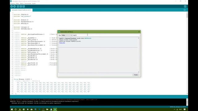Click the Save sketch toolbar icon
Screen dimensions: 198x111
click(x=24, y=6)
